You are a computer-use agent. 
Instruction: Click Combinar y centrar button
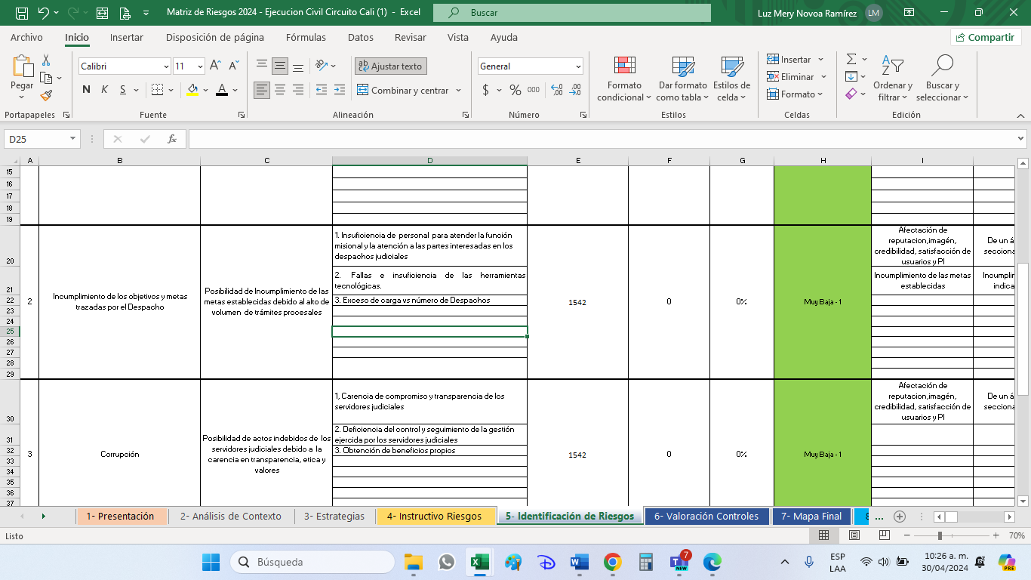tap(402, 90)
